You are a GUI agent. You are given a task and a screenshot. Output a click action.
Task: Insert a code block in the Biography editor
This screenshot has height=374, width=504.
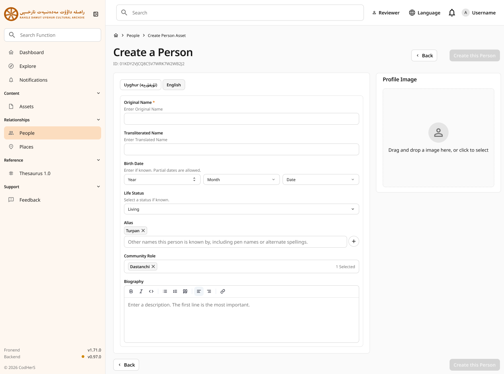tap(151, 291)
